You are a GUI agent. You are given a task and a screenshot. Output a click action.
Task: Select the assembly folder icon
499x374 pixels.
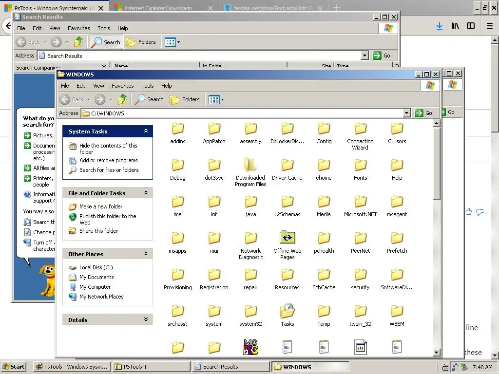(x=251, y=129)
